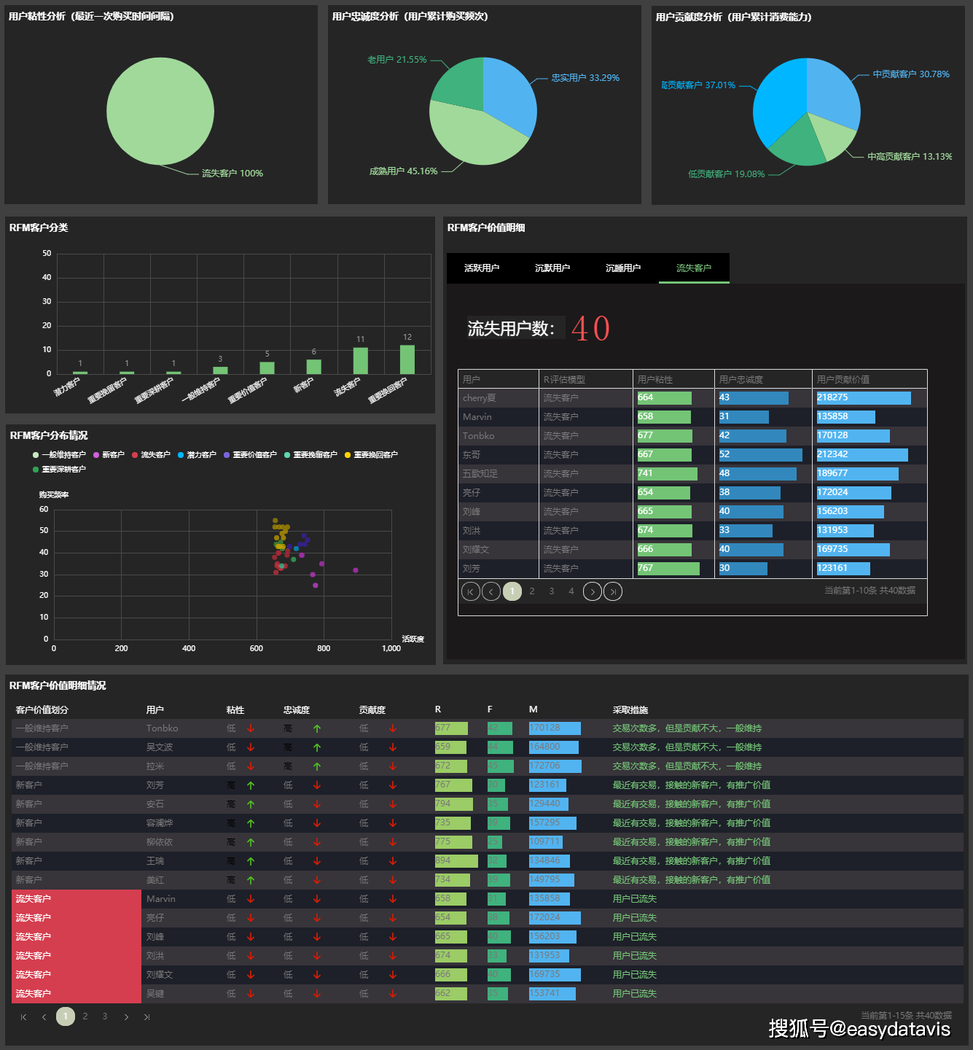Jump to last page in churned-users table pagination
The height and width of the screenshot is (1050, 973).
point(613,591)
